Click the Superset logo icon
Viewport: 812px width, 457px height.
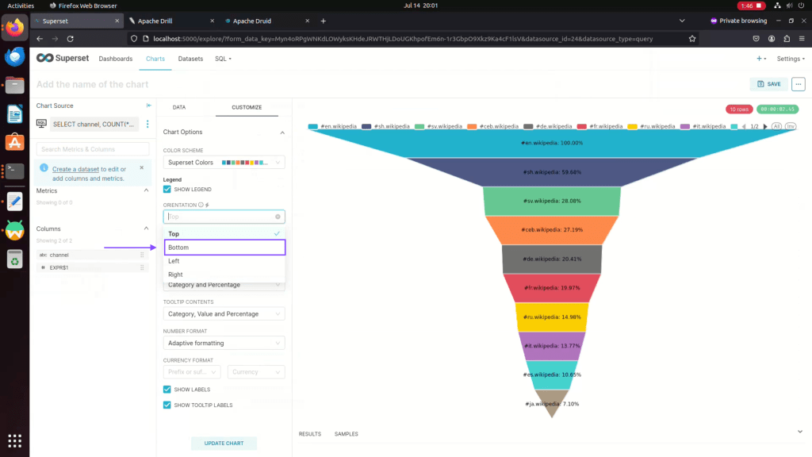click(x=45, y=59)
